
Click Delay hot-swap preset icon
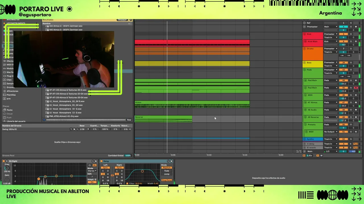coord(168,161)
